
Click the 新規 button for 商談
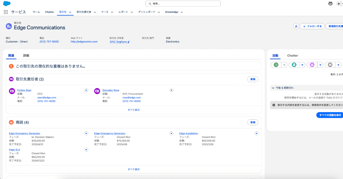pyautogui.click(x=253, y=122)
